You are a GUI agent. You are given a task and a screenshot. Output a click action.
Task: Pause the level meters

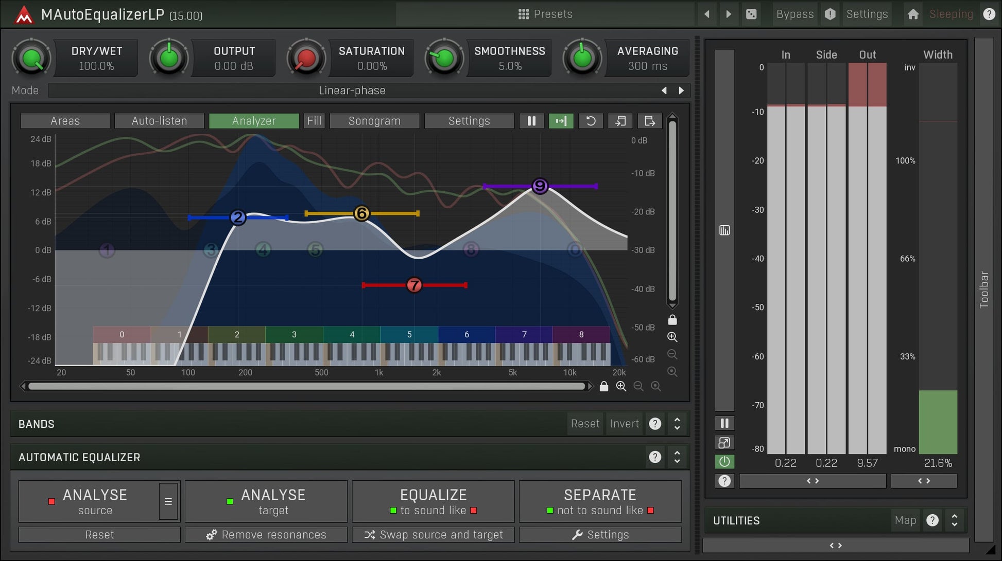(x=724, y=422)
